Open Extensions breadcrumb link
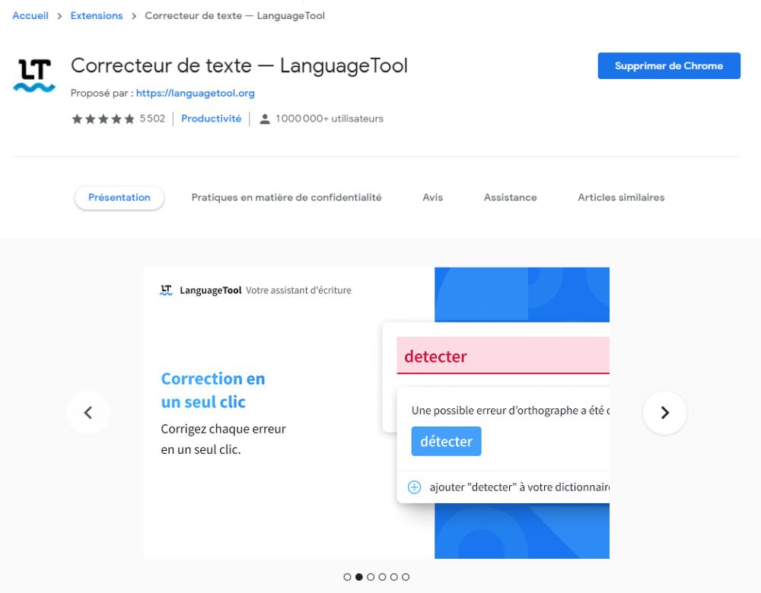Screen dimensions: 761x593 click(x=97, y=16)
